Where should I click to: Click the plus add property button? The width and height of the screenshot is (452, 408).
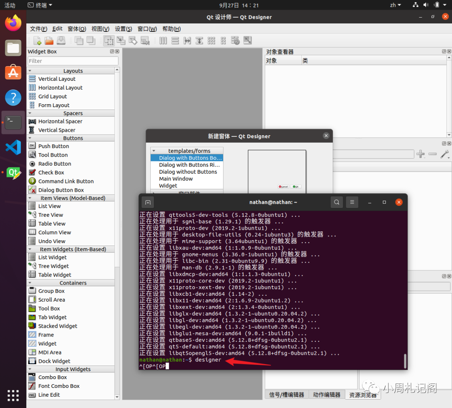coord(421,154)
